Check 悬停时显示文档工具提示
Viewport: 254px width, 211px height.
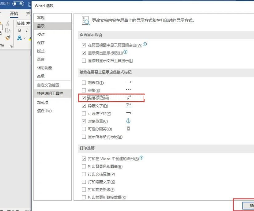(84, 61)
